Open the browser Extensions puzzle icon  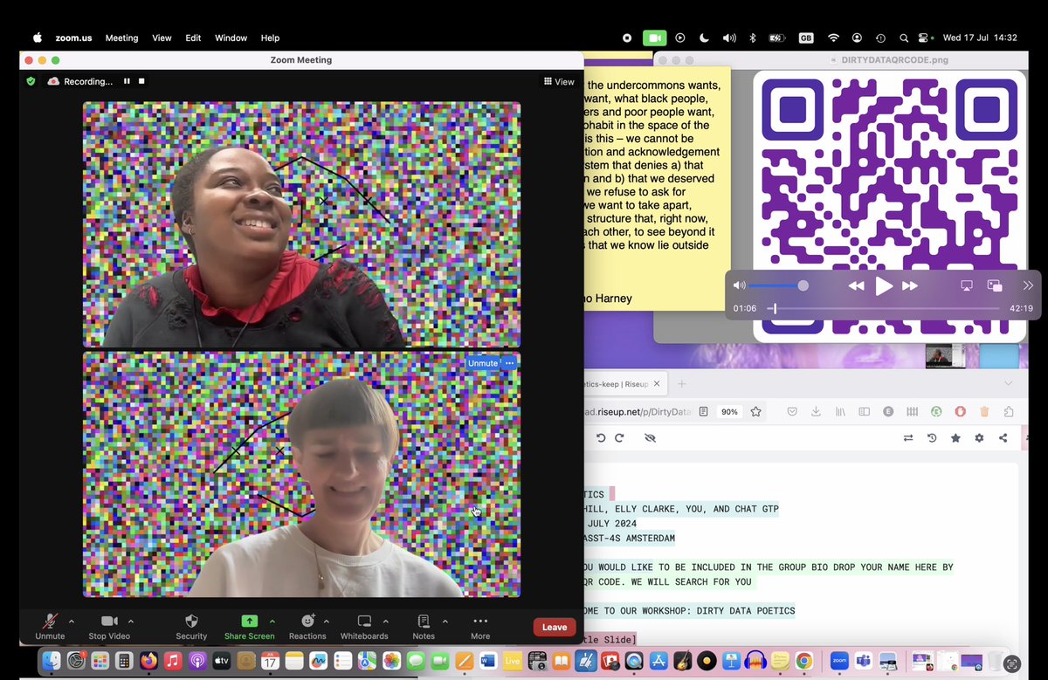[1008, 411]
